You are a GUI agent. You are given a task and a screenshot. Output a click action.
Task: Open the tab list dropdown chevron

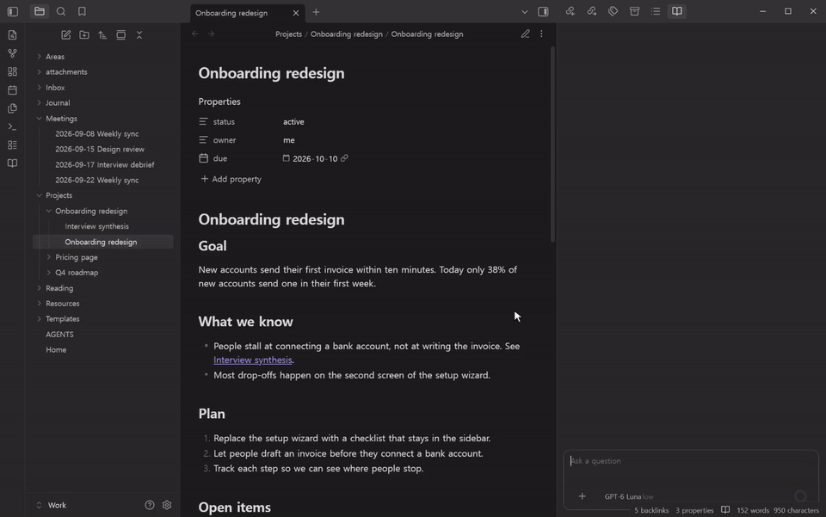point(524,11)
